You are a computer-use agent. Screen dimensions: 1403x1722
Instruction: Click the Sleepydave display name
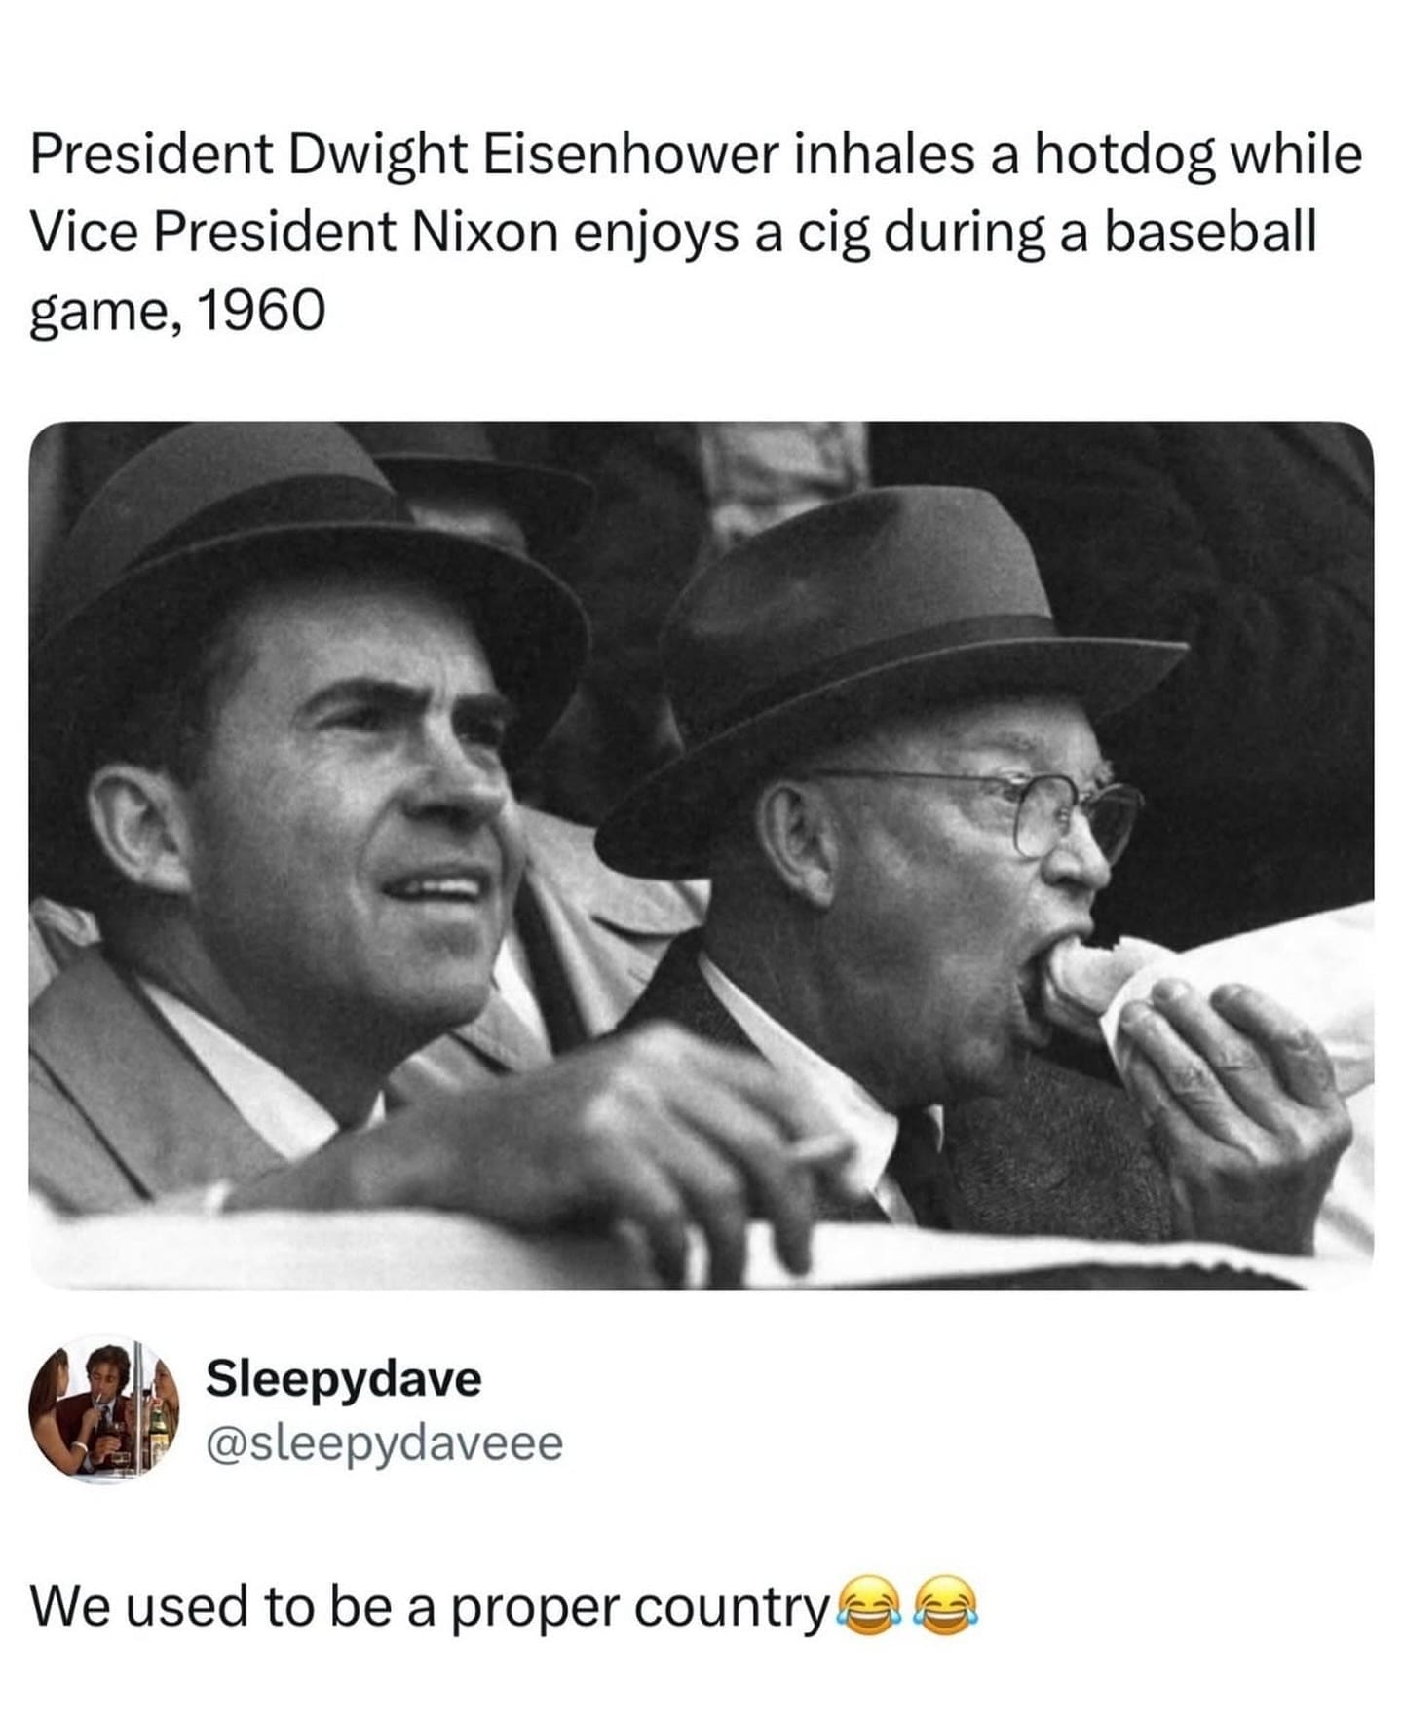(343, 1378)
